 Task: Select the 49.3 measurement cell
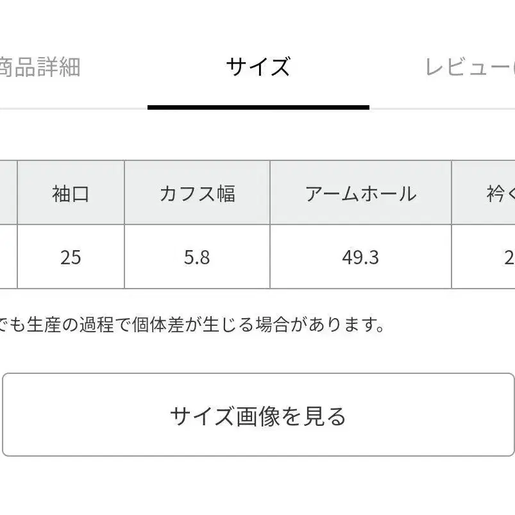point(360,257)
